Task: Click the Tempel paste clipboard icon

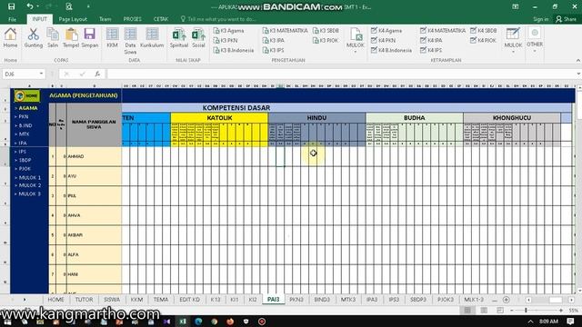Action: click(71, 35)
